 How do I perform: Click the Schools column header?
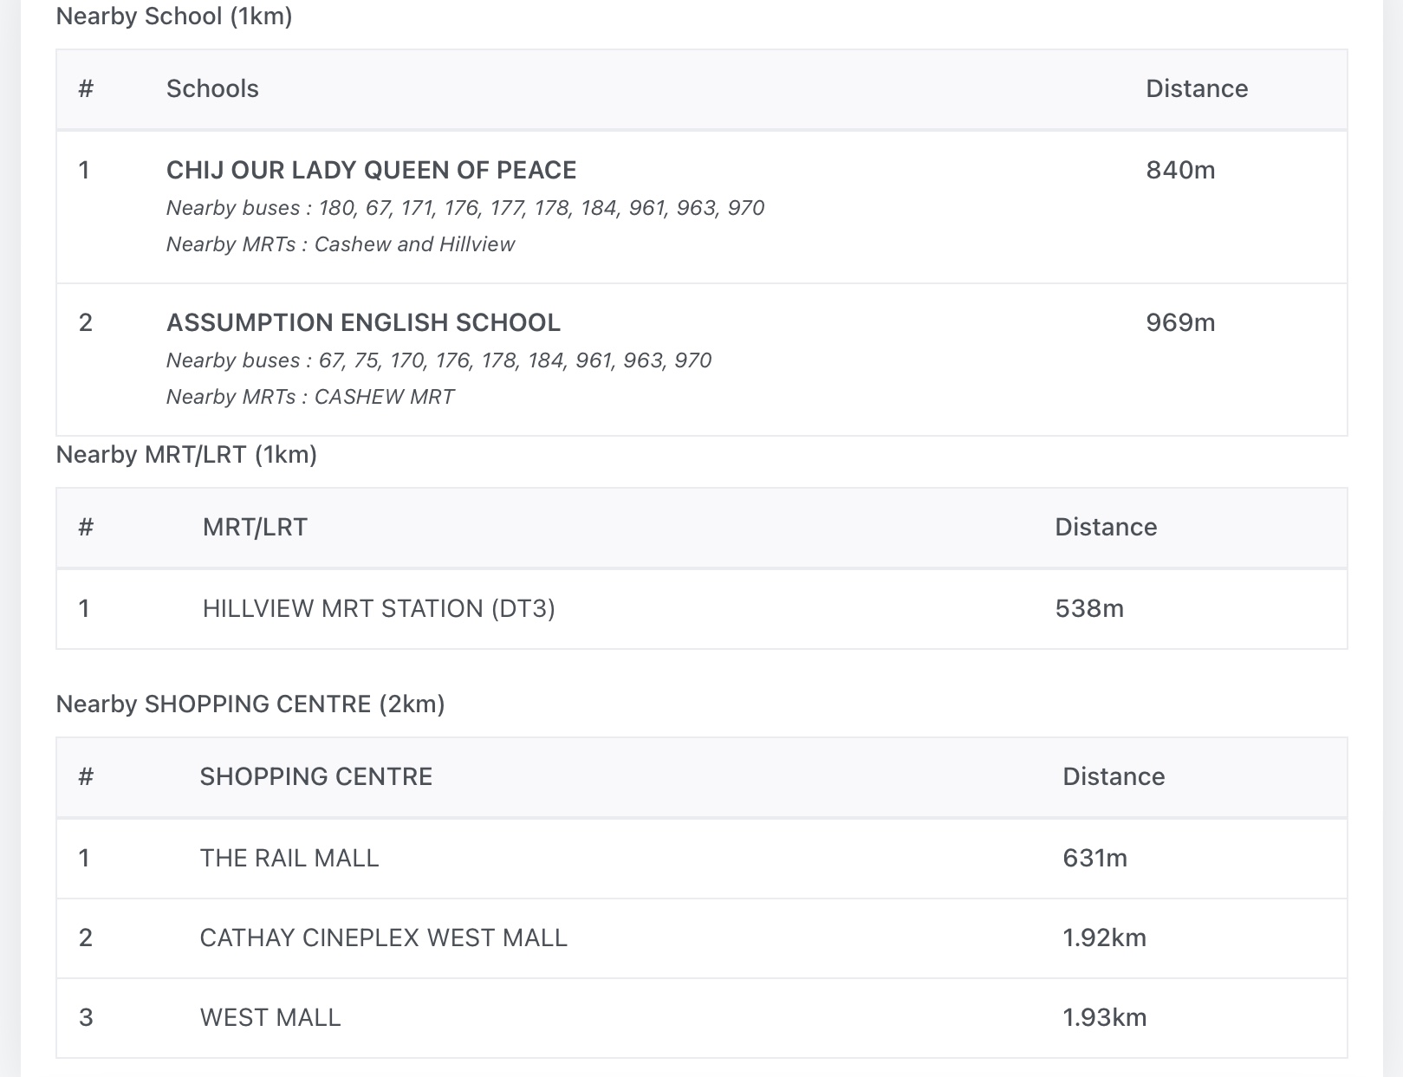pyautogui.click(x=212, y=88)
